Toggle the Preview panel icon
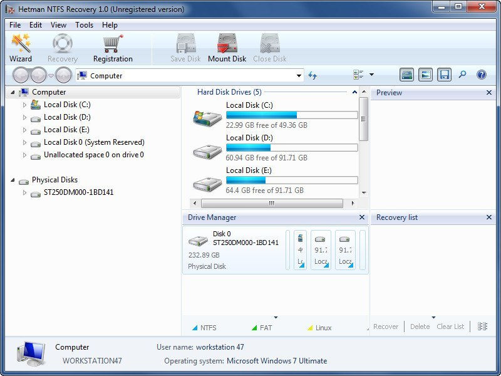The height and width of the screenshot is (376, 501). tap(426, 75)
